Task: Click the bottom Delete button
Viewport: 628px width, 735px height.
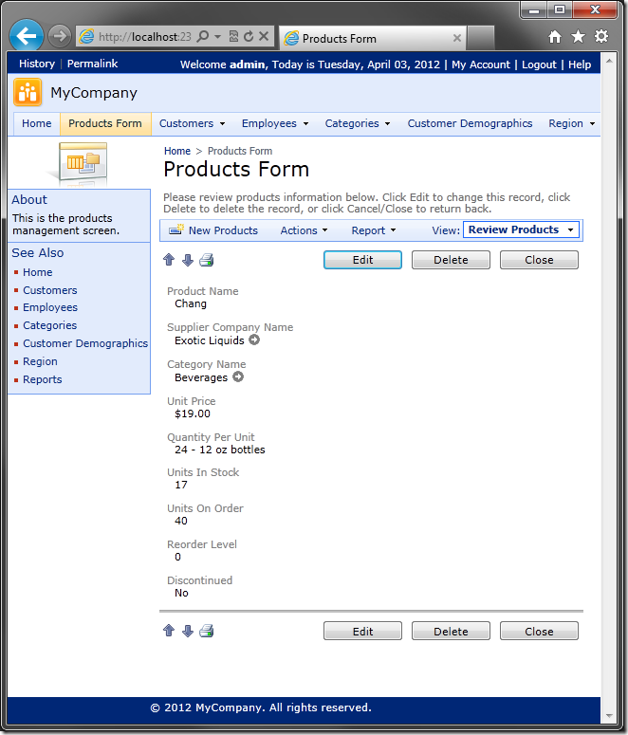Action: (451, 631)
